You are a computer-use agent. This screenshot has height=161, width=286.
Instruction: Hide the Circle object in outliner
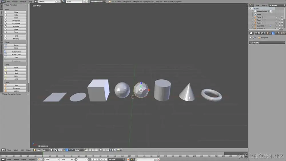tap(277, 17)
